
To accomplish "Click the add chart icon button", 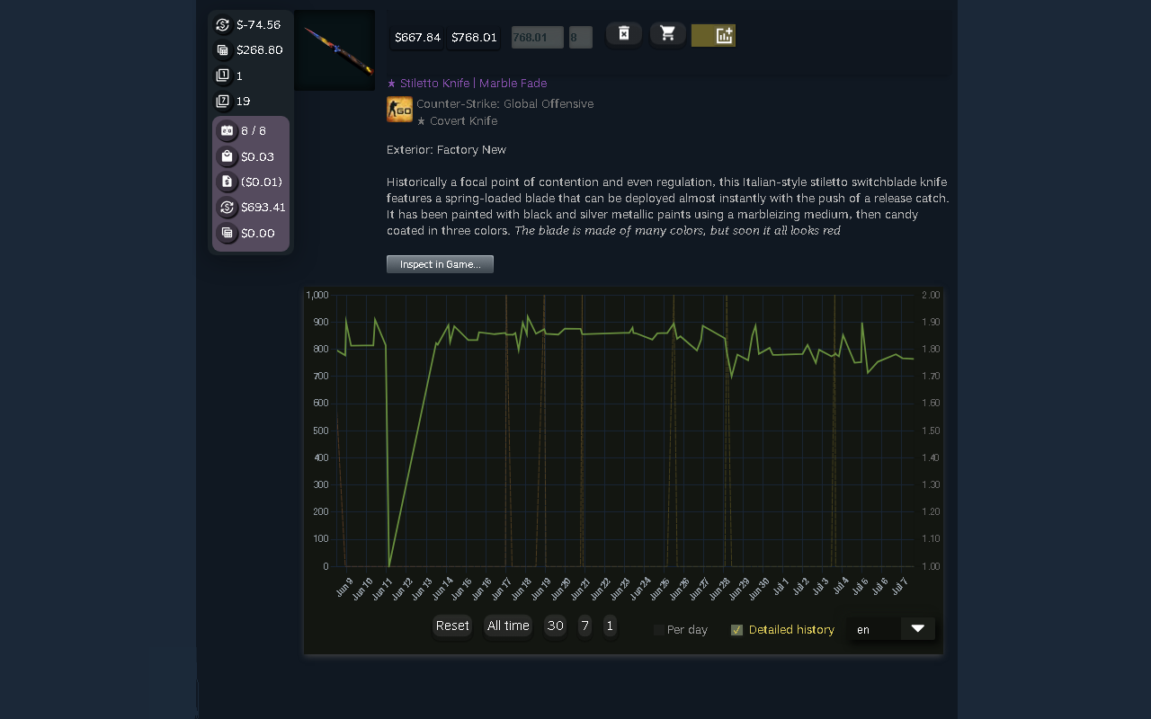I will (713, 36).
